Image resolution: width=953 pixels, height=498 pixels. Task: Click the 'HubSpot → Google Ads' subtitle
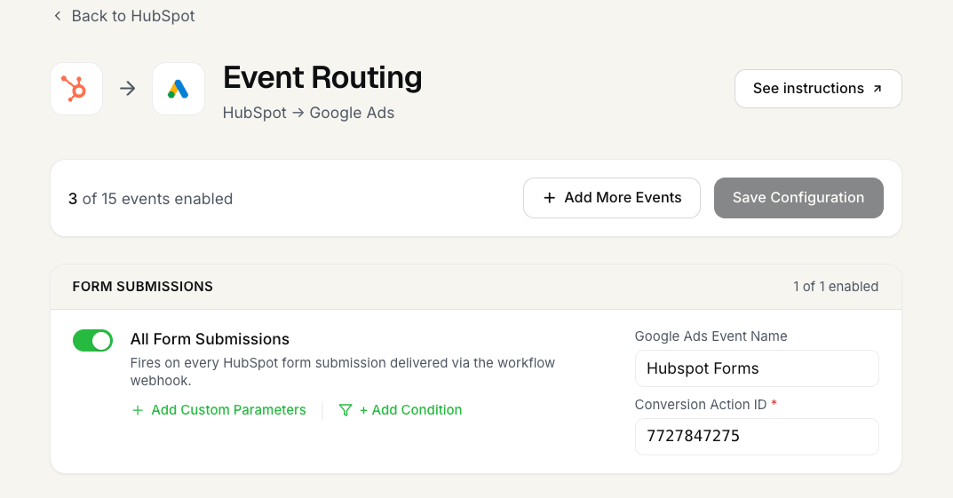point(308,113)
